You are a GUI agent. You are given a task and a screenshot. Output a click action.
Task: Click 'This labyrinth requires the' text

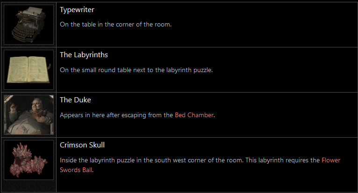tap(279, 160)
